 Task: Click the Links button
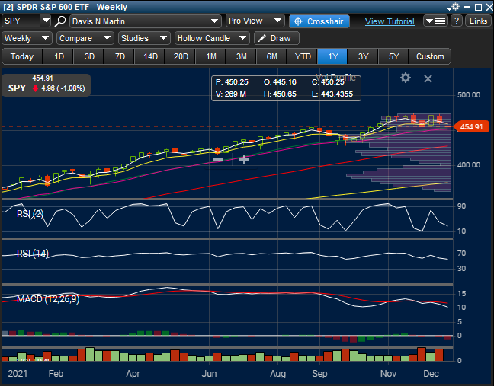coord(478,21)
